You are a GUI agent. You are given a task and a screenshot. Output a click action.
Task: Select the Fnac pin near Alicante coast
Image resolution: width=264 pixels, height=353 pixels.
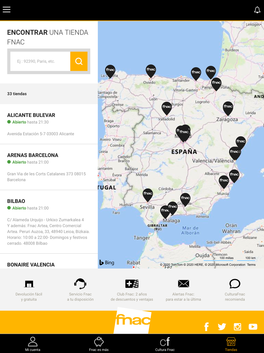click(x=234, y=176)
